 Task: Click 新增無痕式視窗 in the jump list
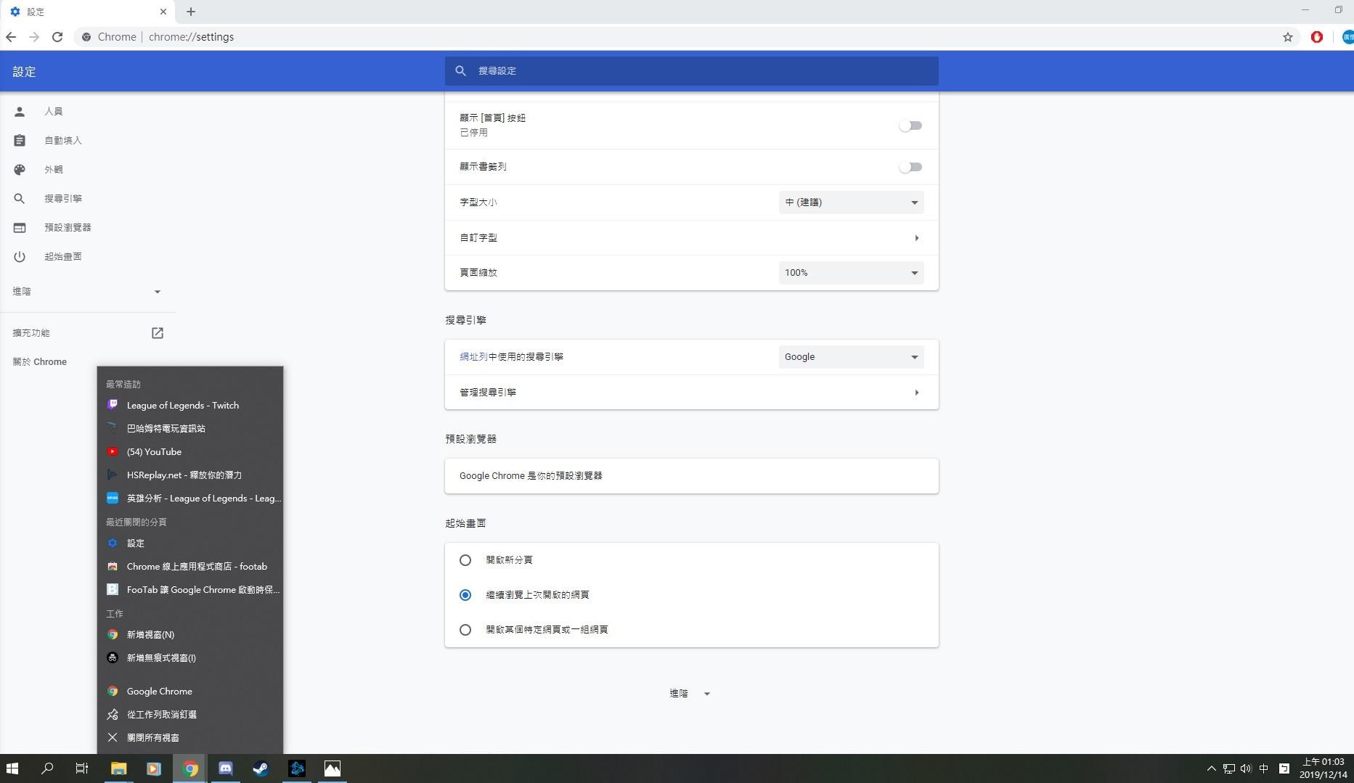coord(160,657)
